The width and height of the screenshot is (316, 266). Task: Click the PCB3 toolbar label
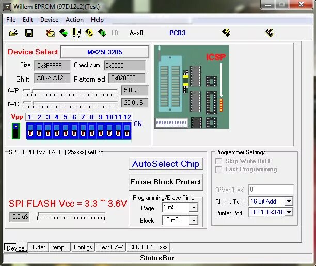tap(177, 33)
